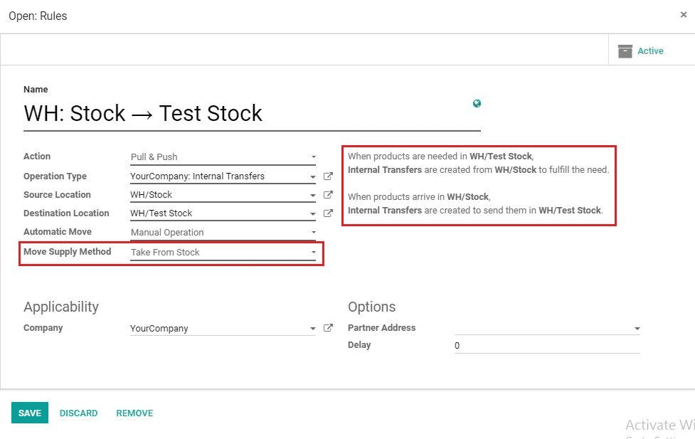Edit the rule name WH: Stock → Test Stock

[252, 114]
